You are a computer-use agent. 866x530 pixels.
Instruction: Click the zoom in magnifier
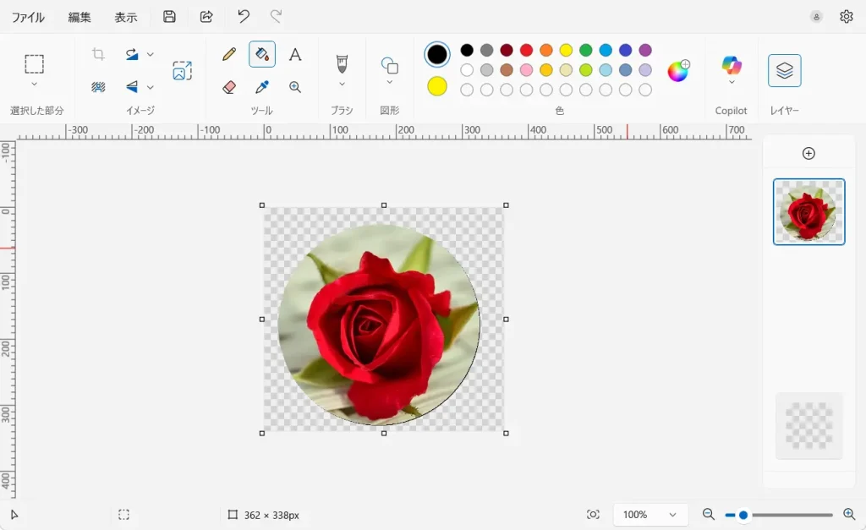849,515
